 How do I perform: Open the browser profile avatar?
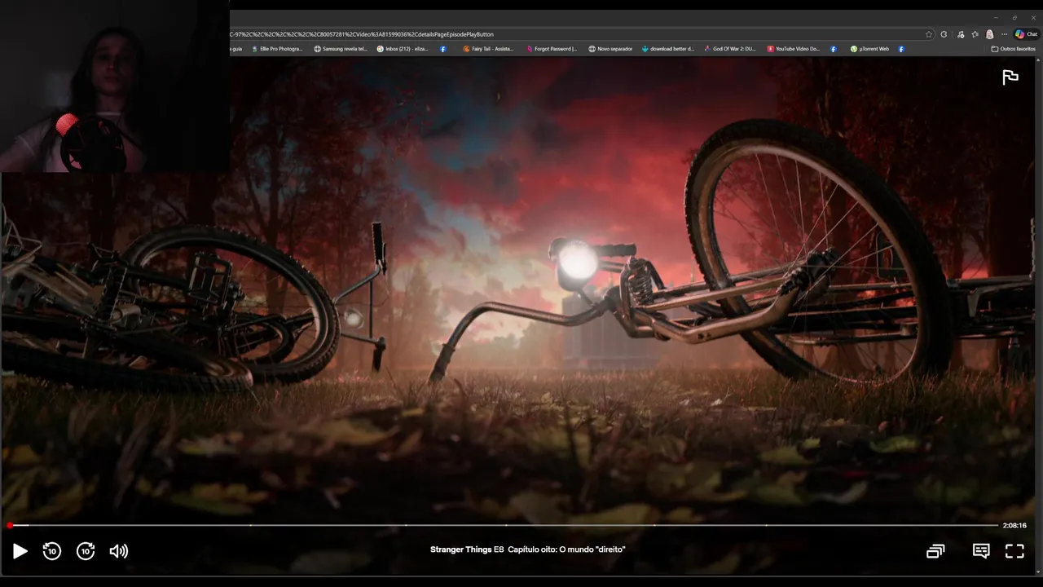click(x=989, y=34)
